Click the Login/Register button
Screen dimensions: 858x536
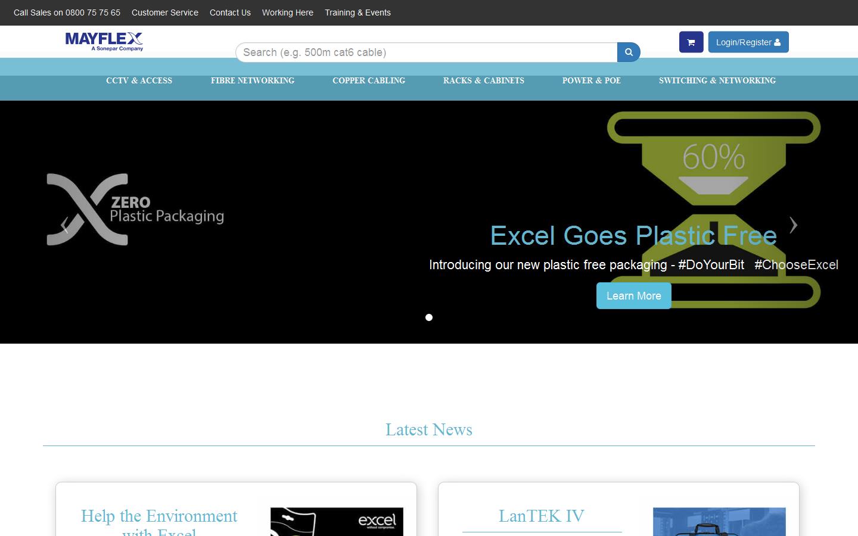748,42
